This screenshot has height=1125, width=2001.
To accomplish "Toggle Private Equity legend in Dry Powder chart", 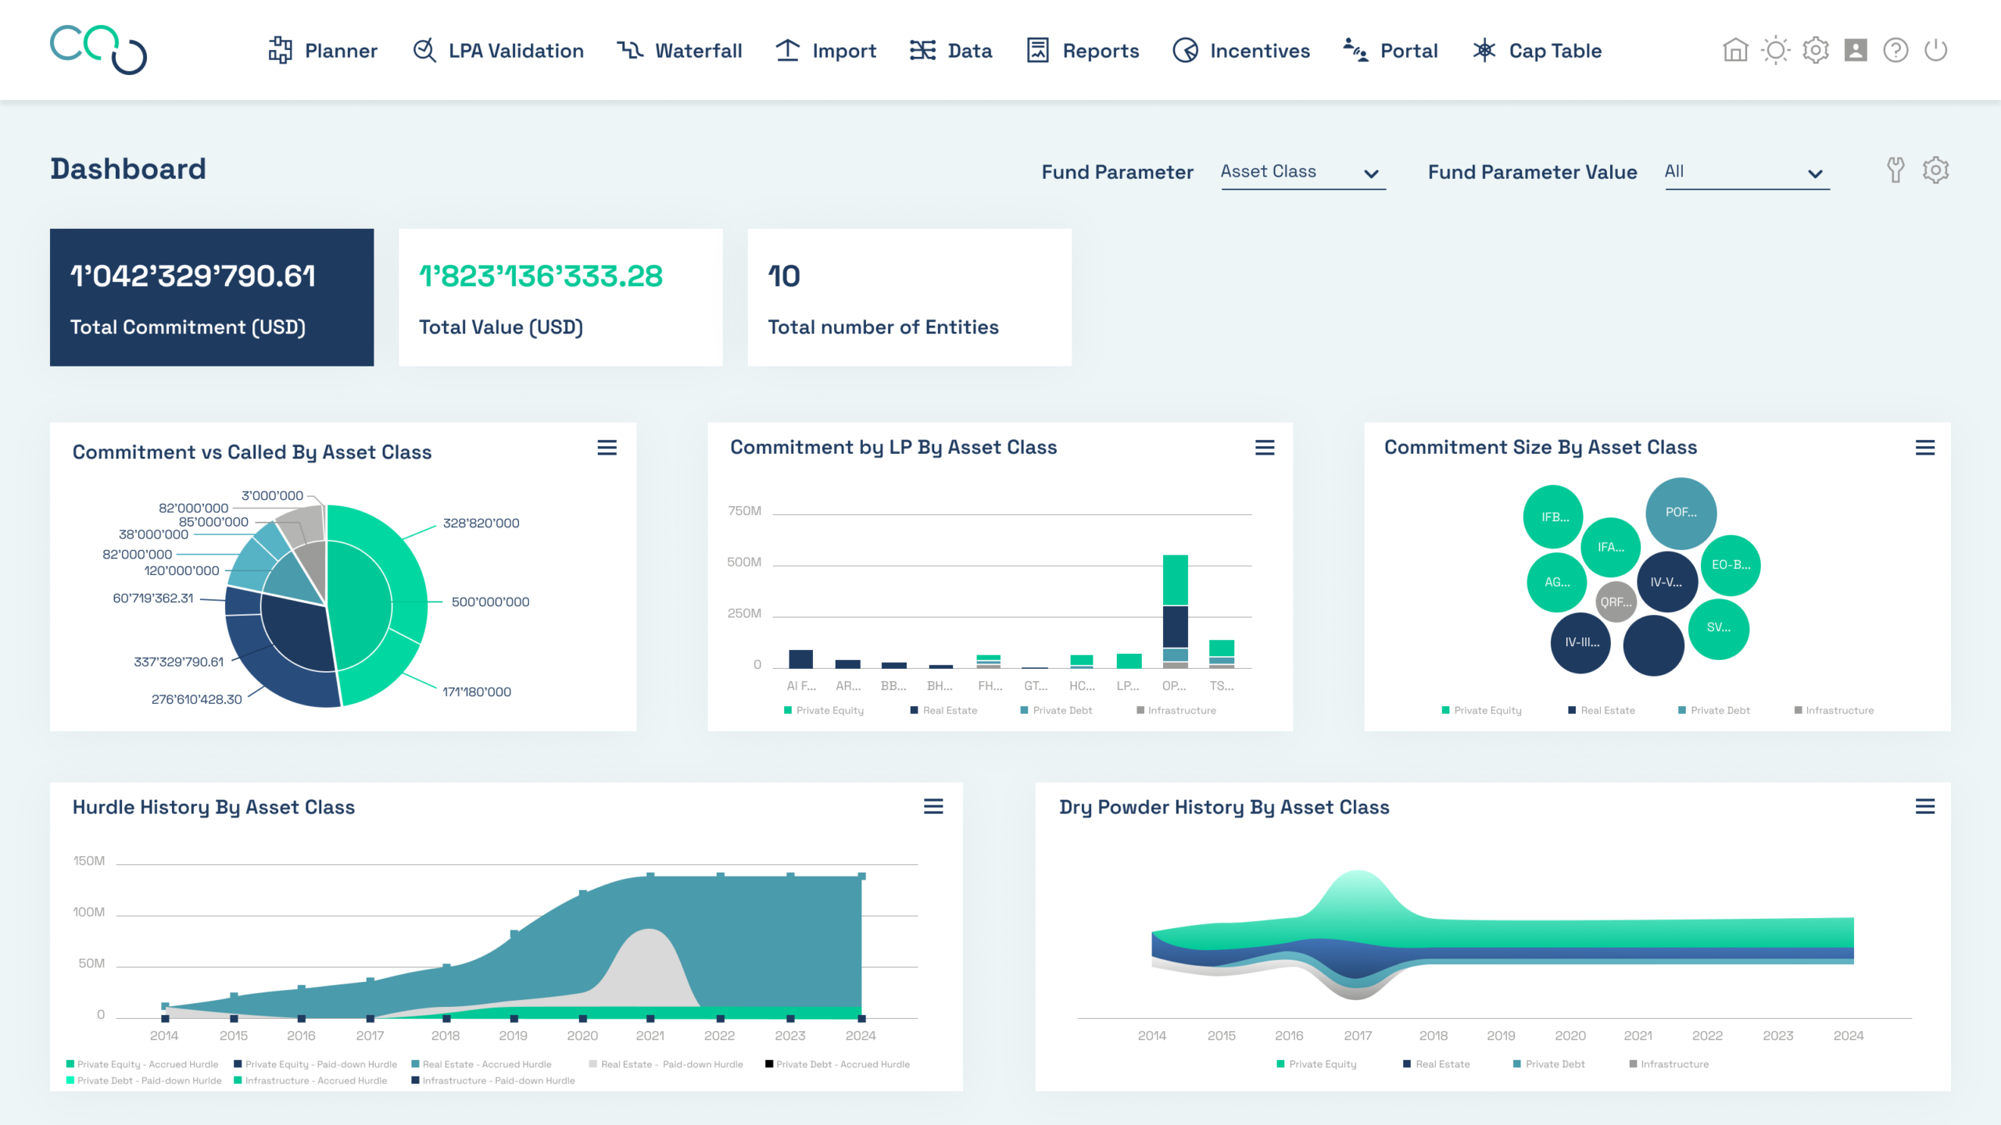I will coord(1316,1064).
